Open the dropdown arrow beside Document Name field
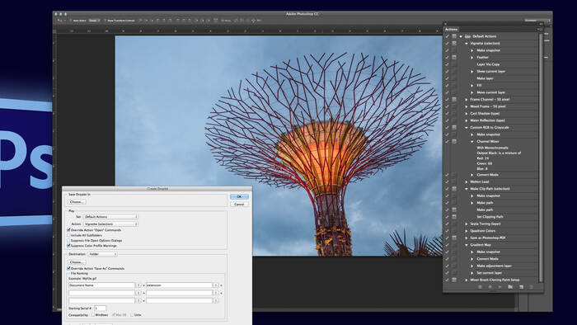 138,285
